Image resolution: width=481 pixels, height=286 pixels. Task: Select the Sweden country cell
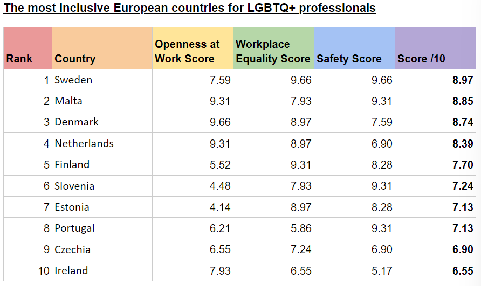tap(73, 80)
